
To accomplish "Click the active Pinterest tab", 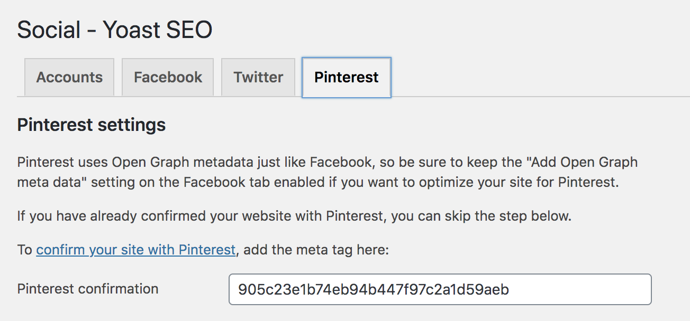I will click(346, 78).
